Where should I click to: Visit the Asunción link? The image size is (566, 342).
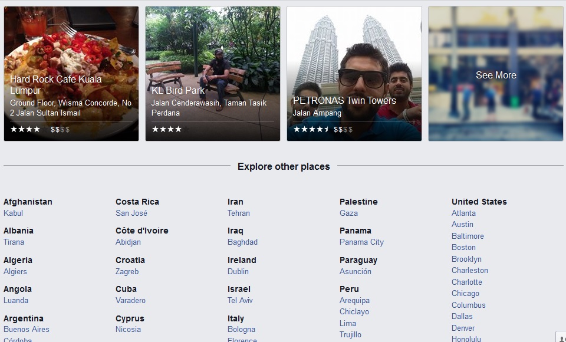pos(356,272)
